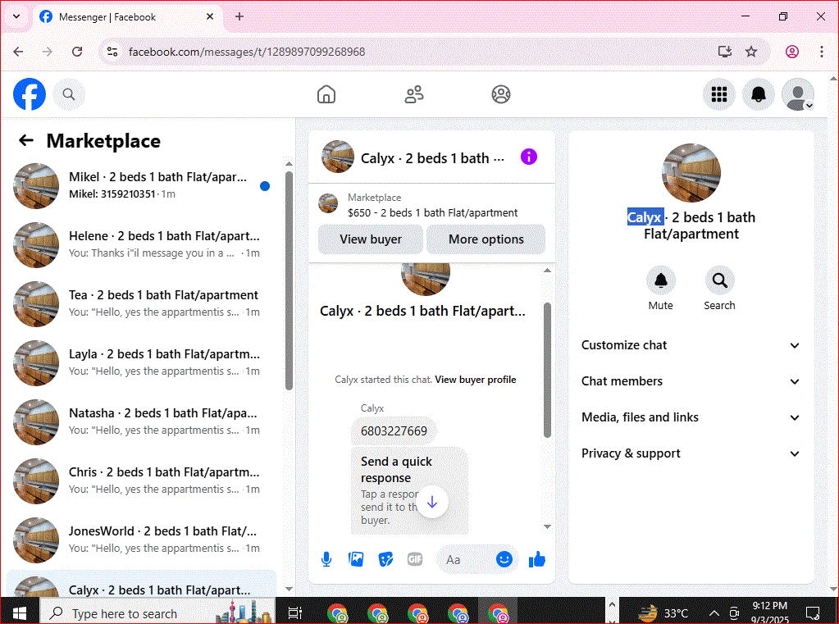
Task: Click the Windows taskbar search box
Action: [x=157, y=613]
